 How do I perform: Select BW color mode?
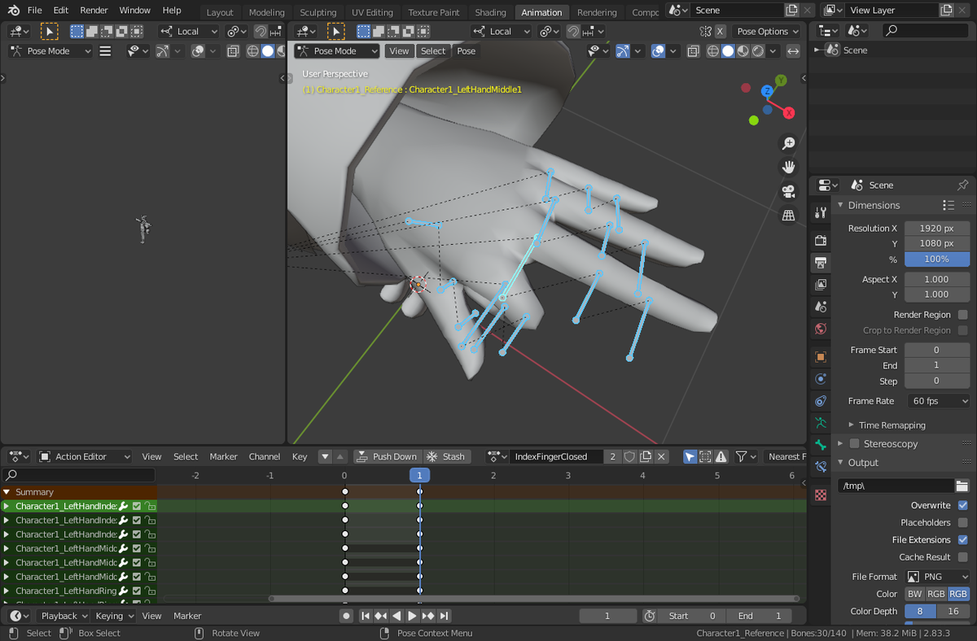pos(914,594)
